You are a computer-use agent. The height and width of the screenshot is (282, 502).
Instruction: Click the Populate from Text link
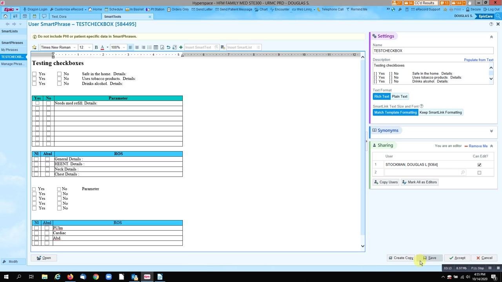coord(478,60)
